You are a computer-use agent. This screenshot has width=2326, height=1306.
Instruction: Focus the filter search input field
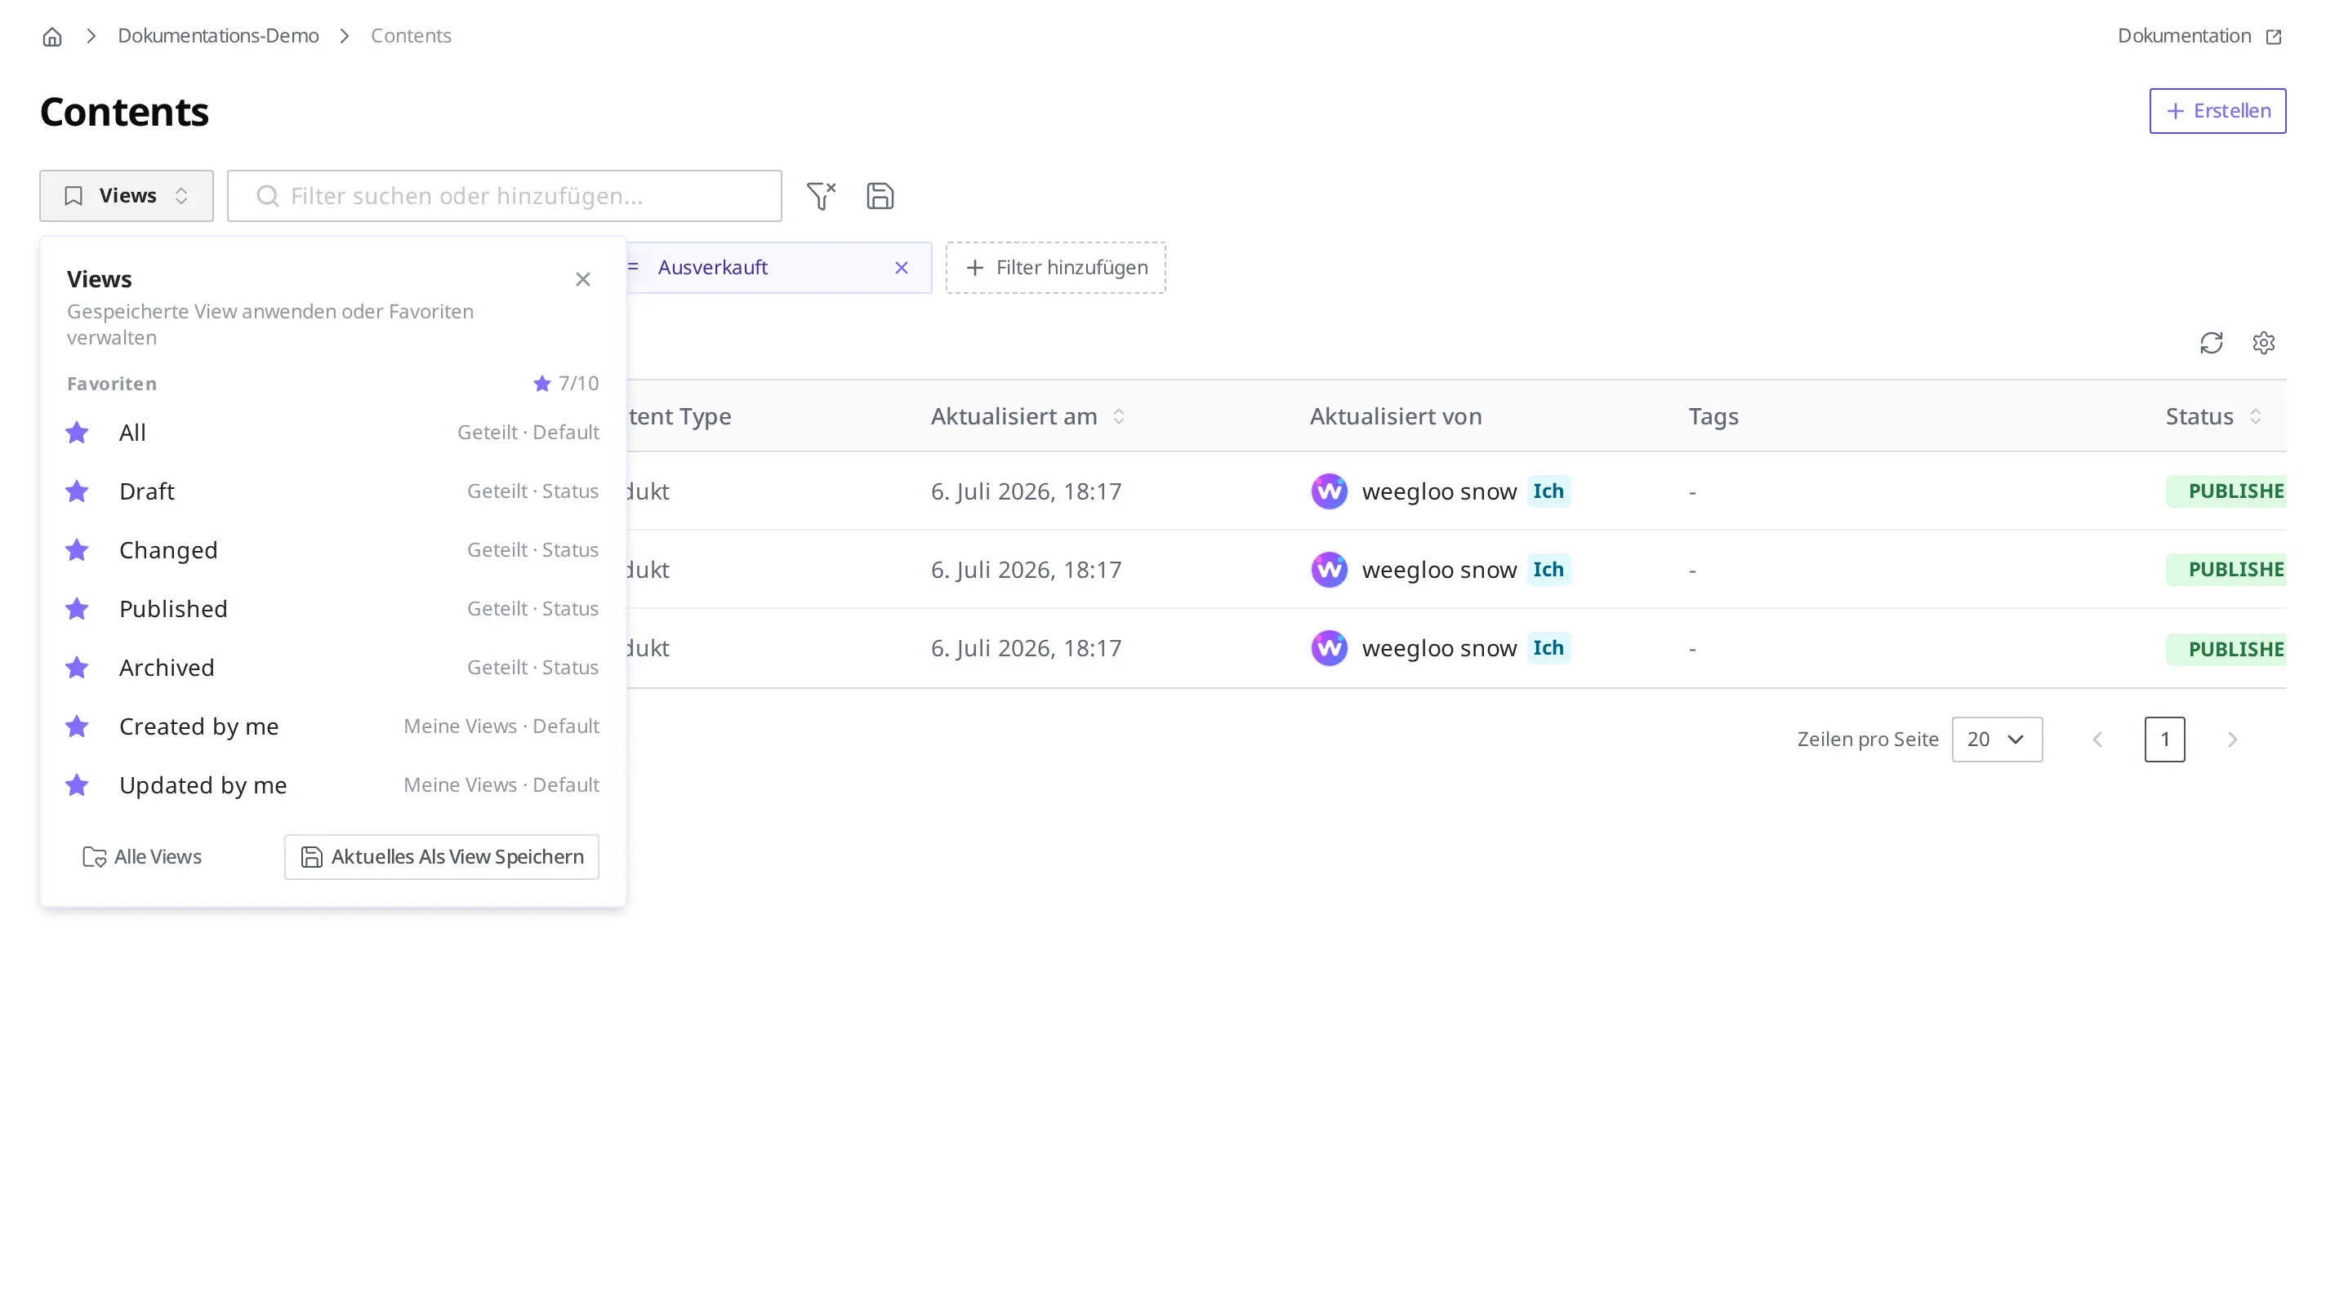505,196
